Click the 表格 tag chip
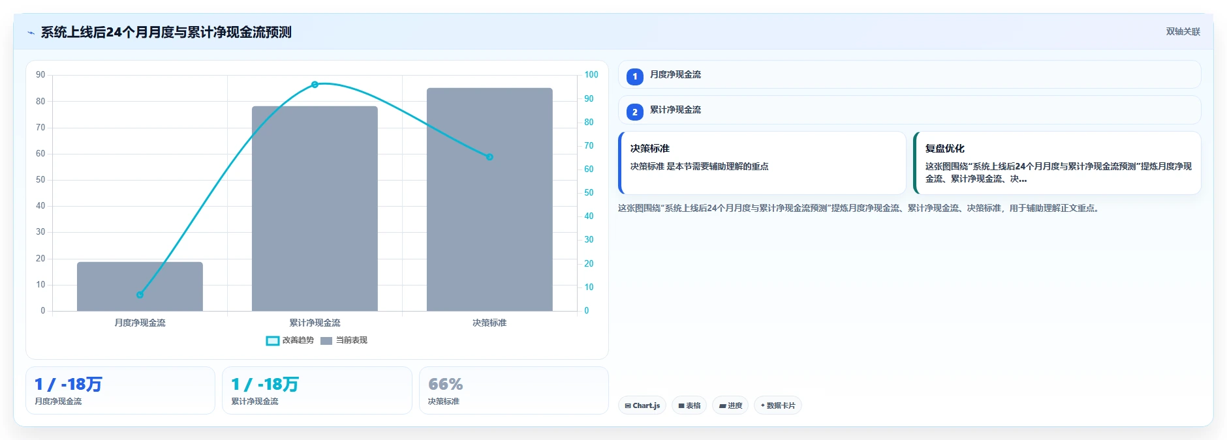 tap(689, 405)
